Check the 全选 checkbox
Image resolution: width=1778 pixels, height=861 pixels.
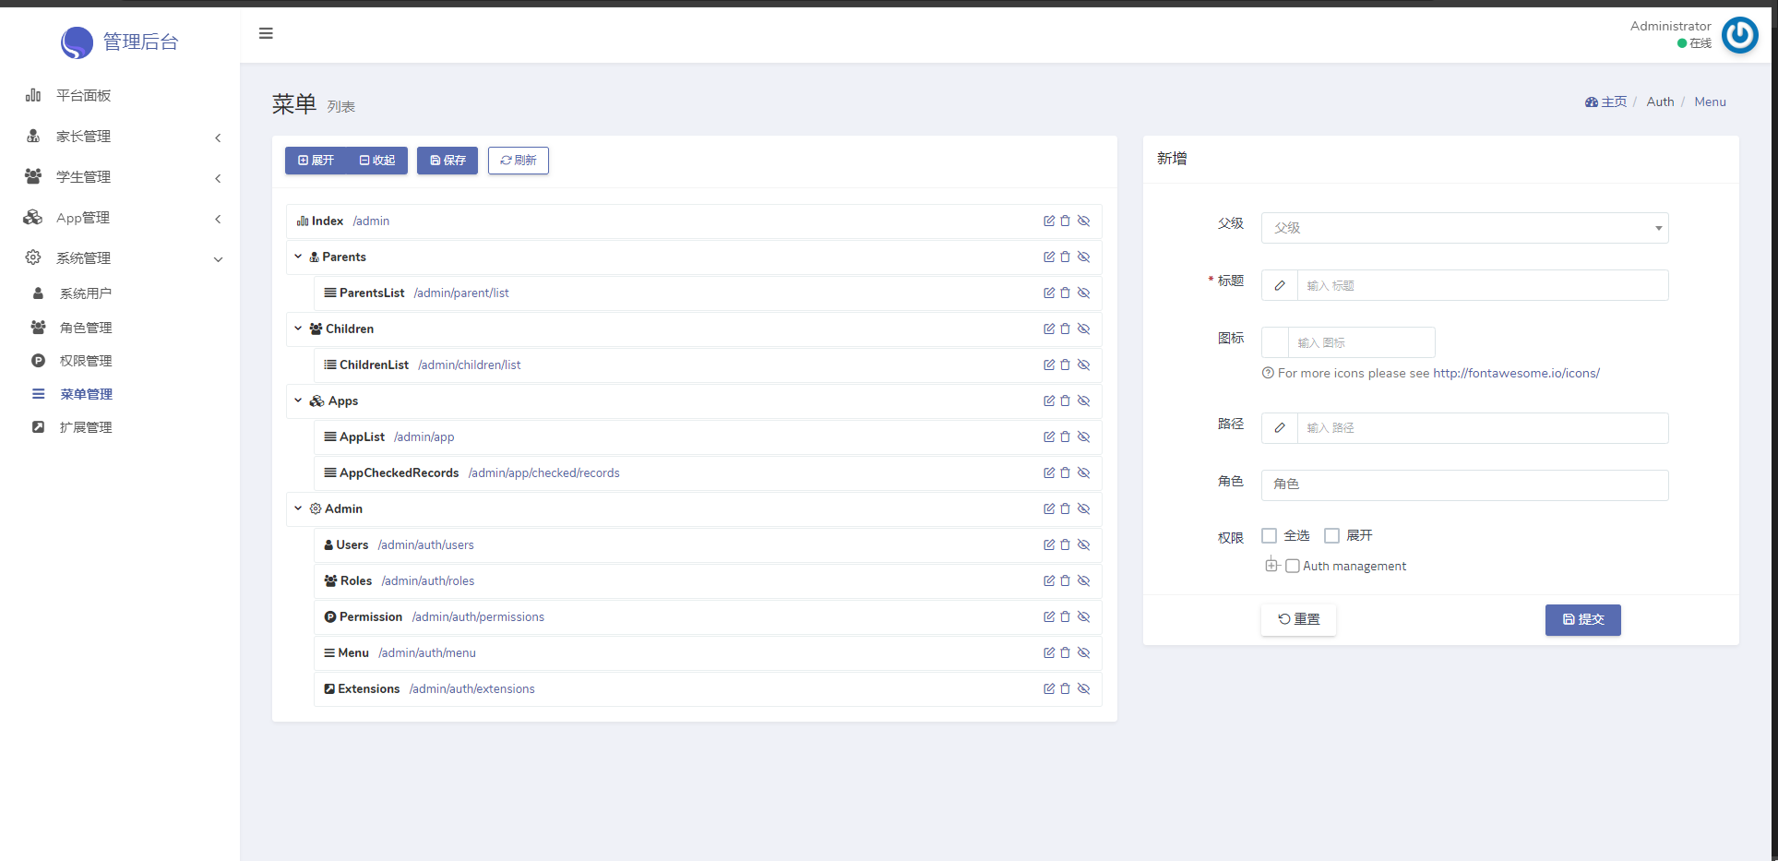1270,536
